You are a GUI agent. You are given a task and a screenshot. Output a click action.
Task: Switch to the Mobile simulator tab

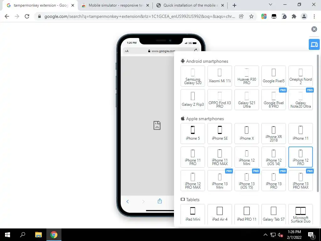(x=116, y=5)
